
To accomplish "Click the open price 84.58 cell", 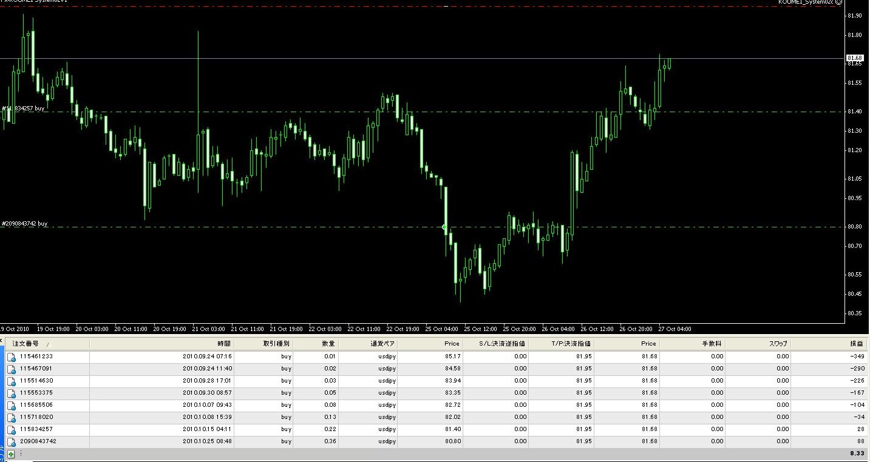I will coord(452,369).
